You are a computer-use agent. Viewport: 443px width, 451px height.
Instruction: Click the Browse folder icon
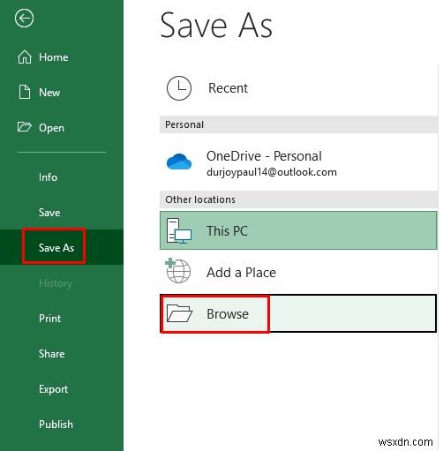click(179, 313)
